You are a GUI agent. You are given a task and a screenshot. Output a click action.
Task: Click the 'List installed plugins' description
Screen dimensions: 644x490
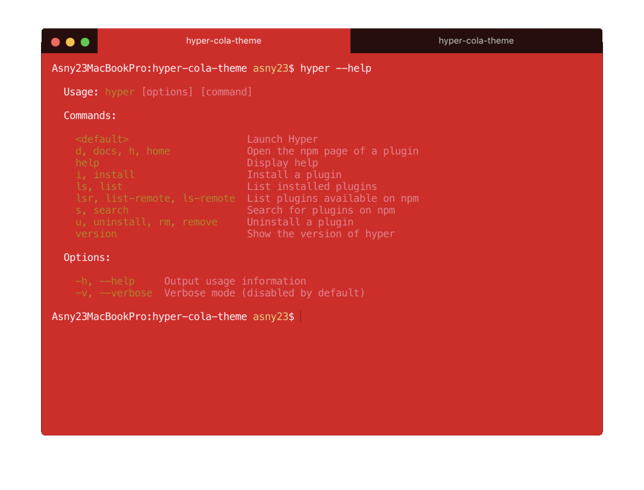click(312, 187)
